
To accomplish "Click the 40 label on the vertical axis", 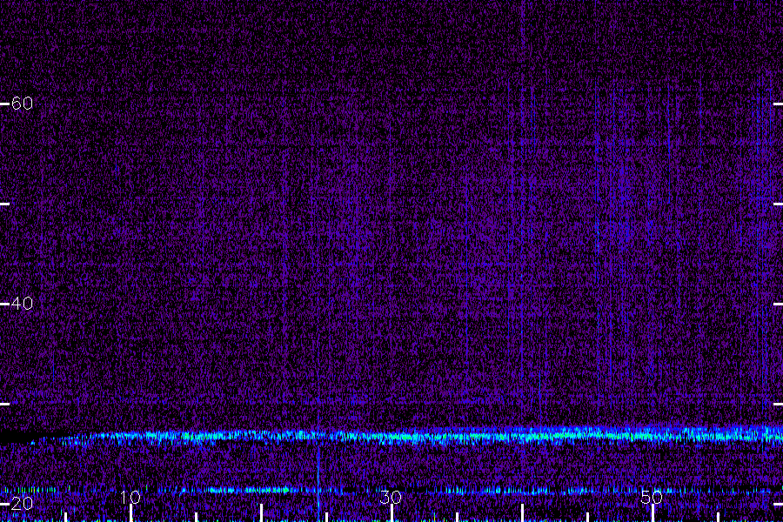I will [22, 304].
